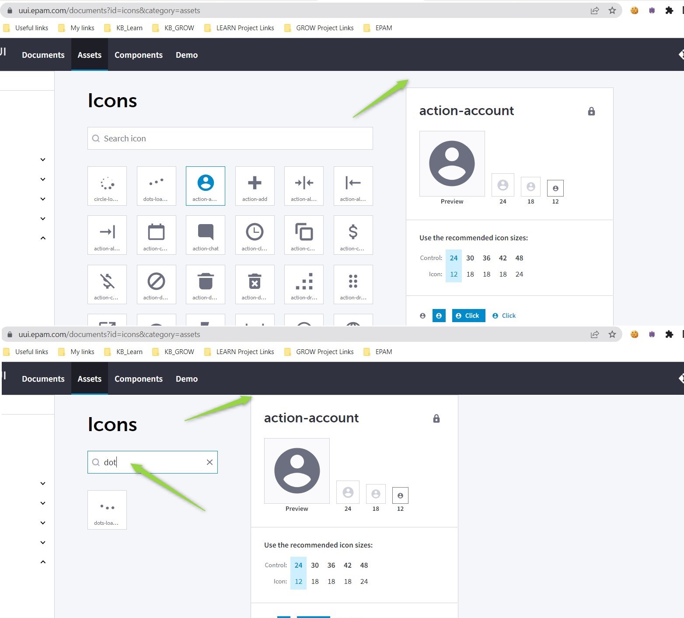Select the crossed-out dollar icon tile
Screen dimensions: 684x618
(107, 284)
